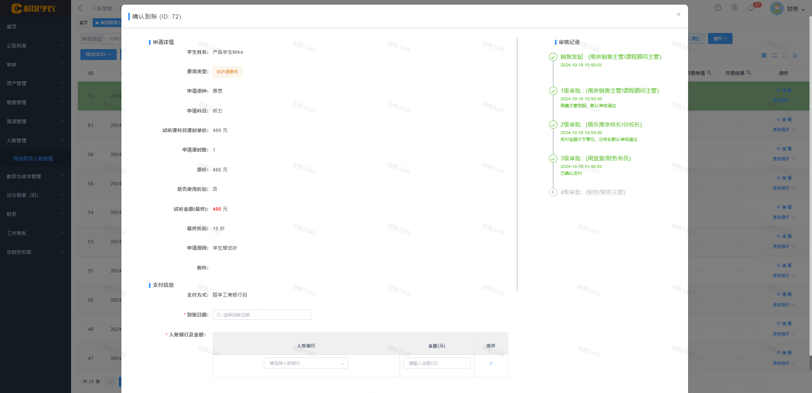This screenshot has width=812, height=393.
Task: Add a bank entry row with the plus button
Action: coord(491,363)
